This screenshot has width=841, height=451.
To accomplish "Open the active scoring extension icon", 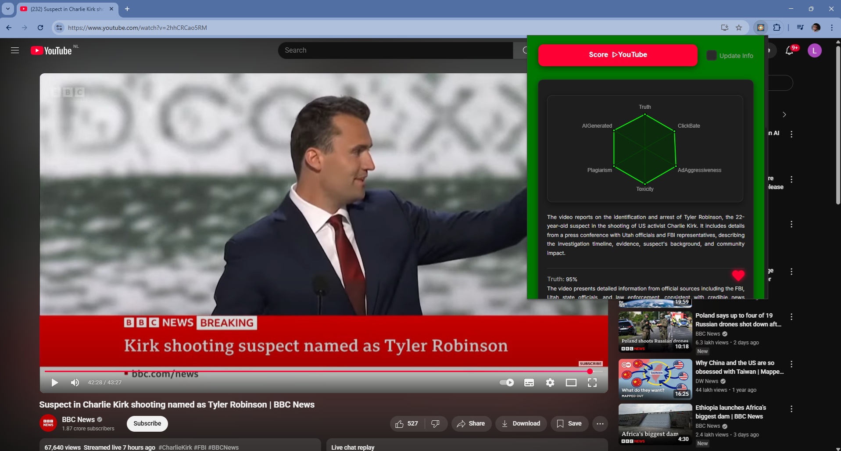I will coord(761,28).
